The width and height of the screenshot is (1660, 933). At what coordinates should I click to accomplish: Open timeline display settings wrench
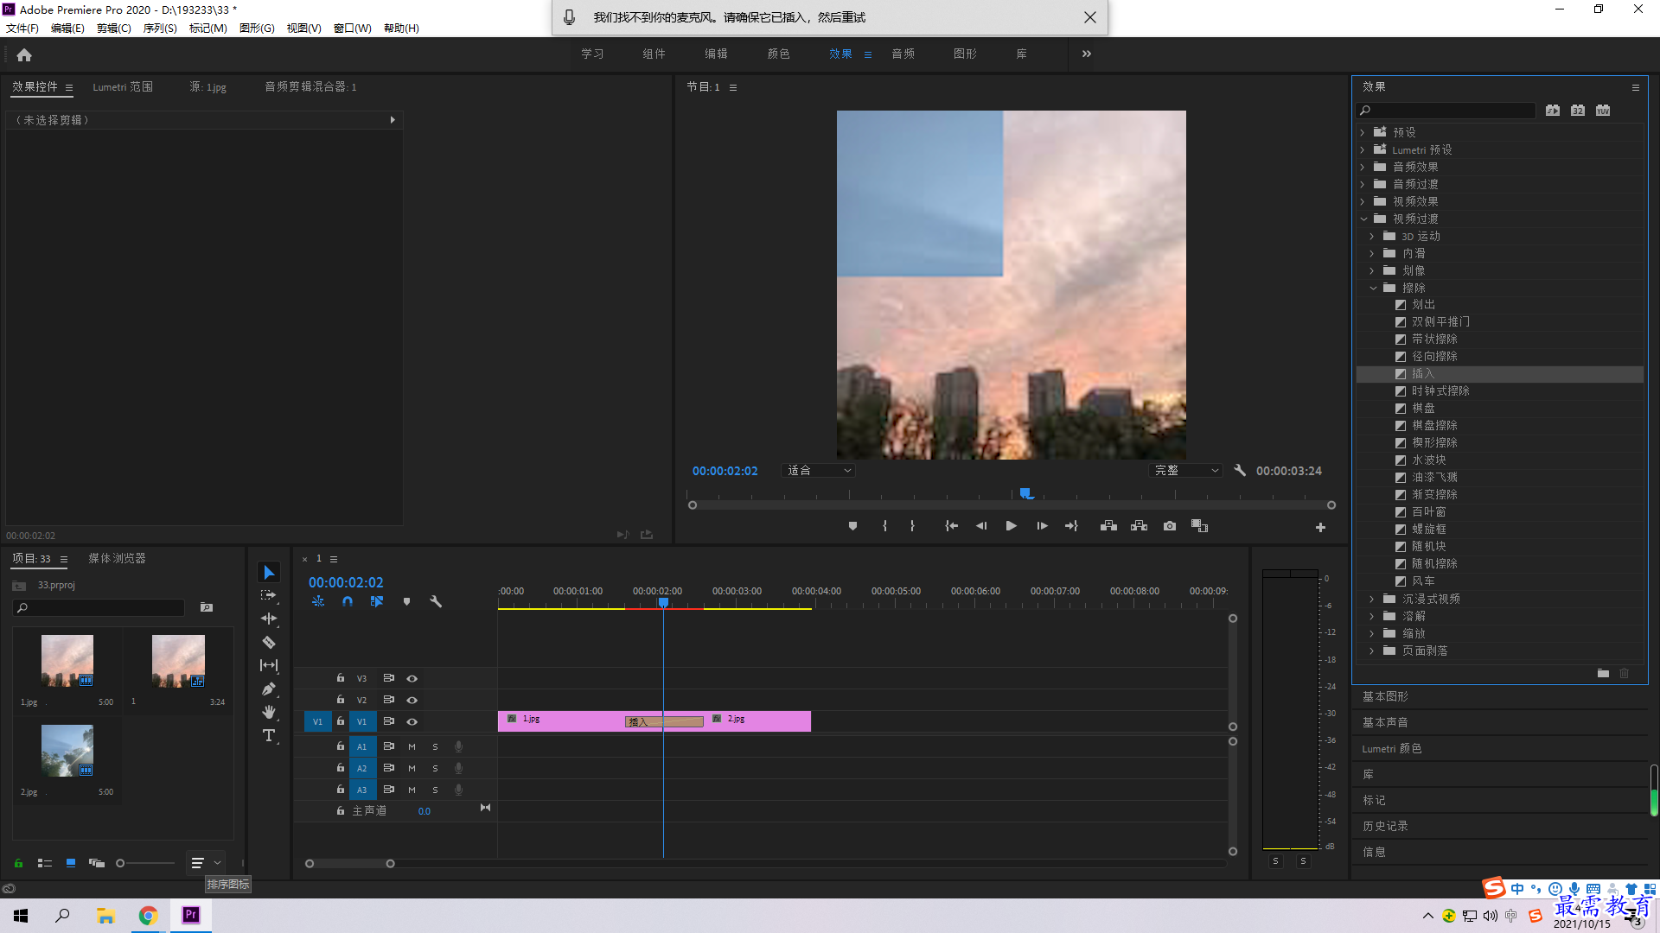tap(436, 601)
